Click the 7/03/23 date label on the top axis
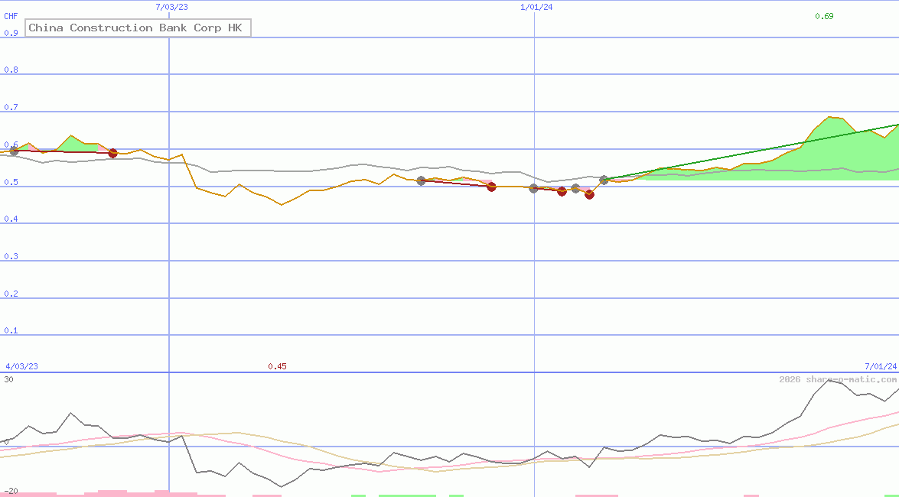 [171, 7]
